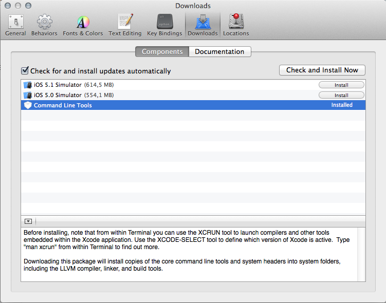Click the Command Line Tools package icon
The image size is (386, 303).
(x=28, y=105)
